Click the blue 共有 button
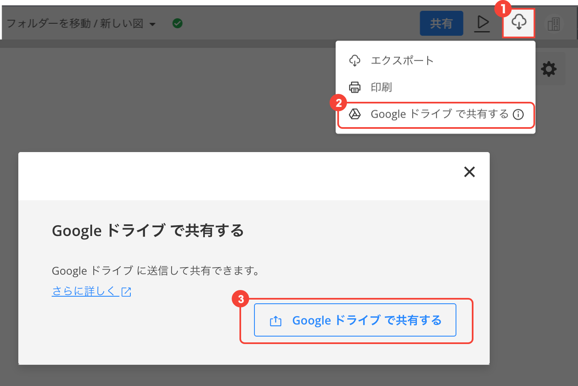 (441, 23)
